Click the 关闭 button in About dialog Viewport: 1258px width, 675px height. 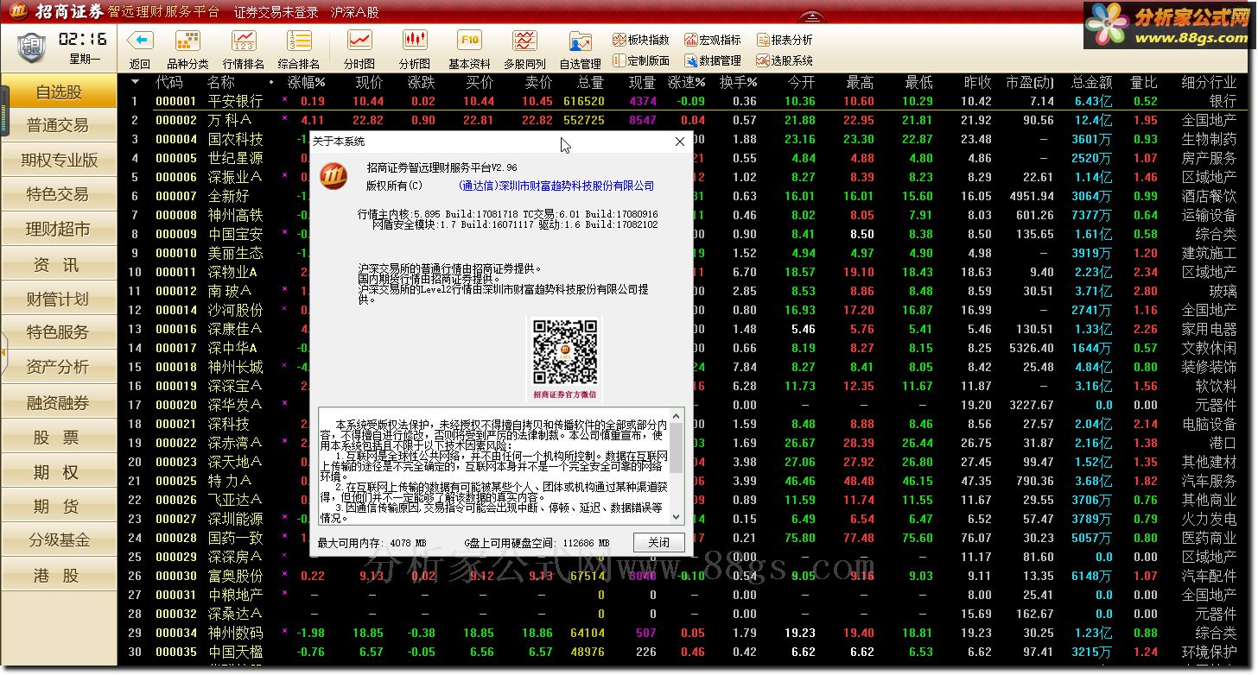(658, 542)
